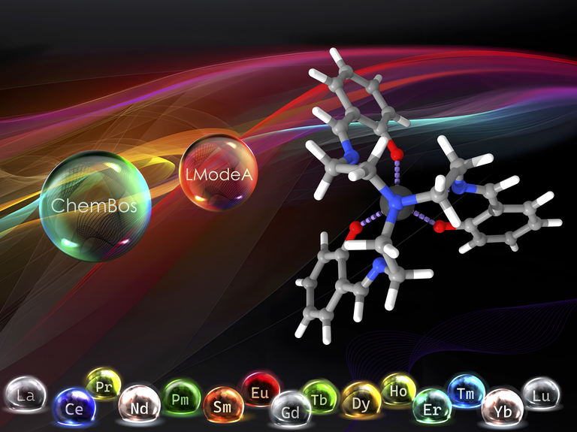The image size is (577, 432).
Task: Click the Lu element orb
Action: pos(540,394)
